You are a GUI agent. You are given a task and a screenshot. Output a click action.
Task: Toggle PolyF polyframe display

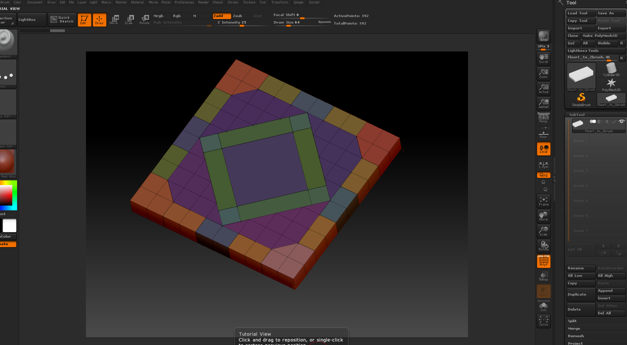(x=543, y=261)
